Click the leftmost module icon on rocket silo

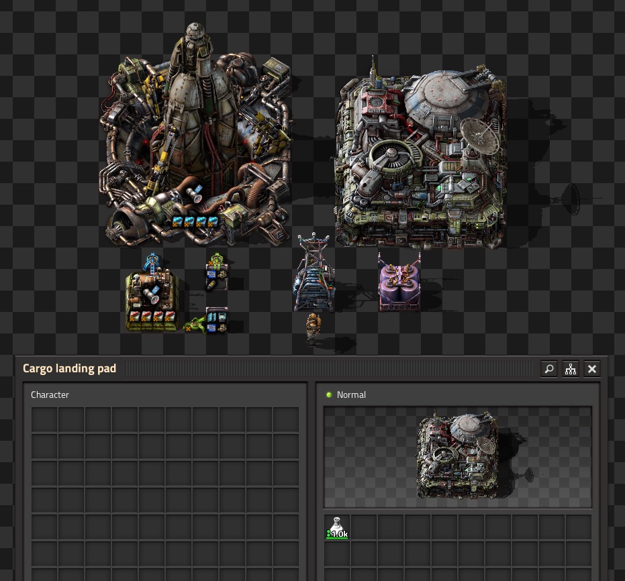(x=177, y=222)
